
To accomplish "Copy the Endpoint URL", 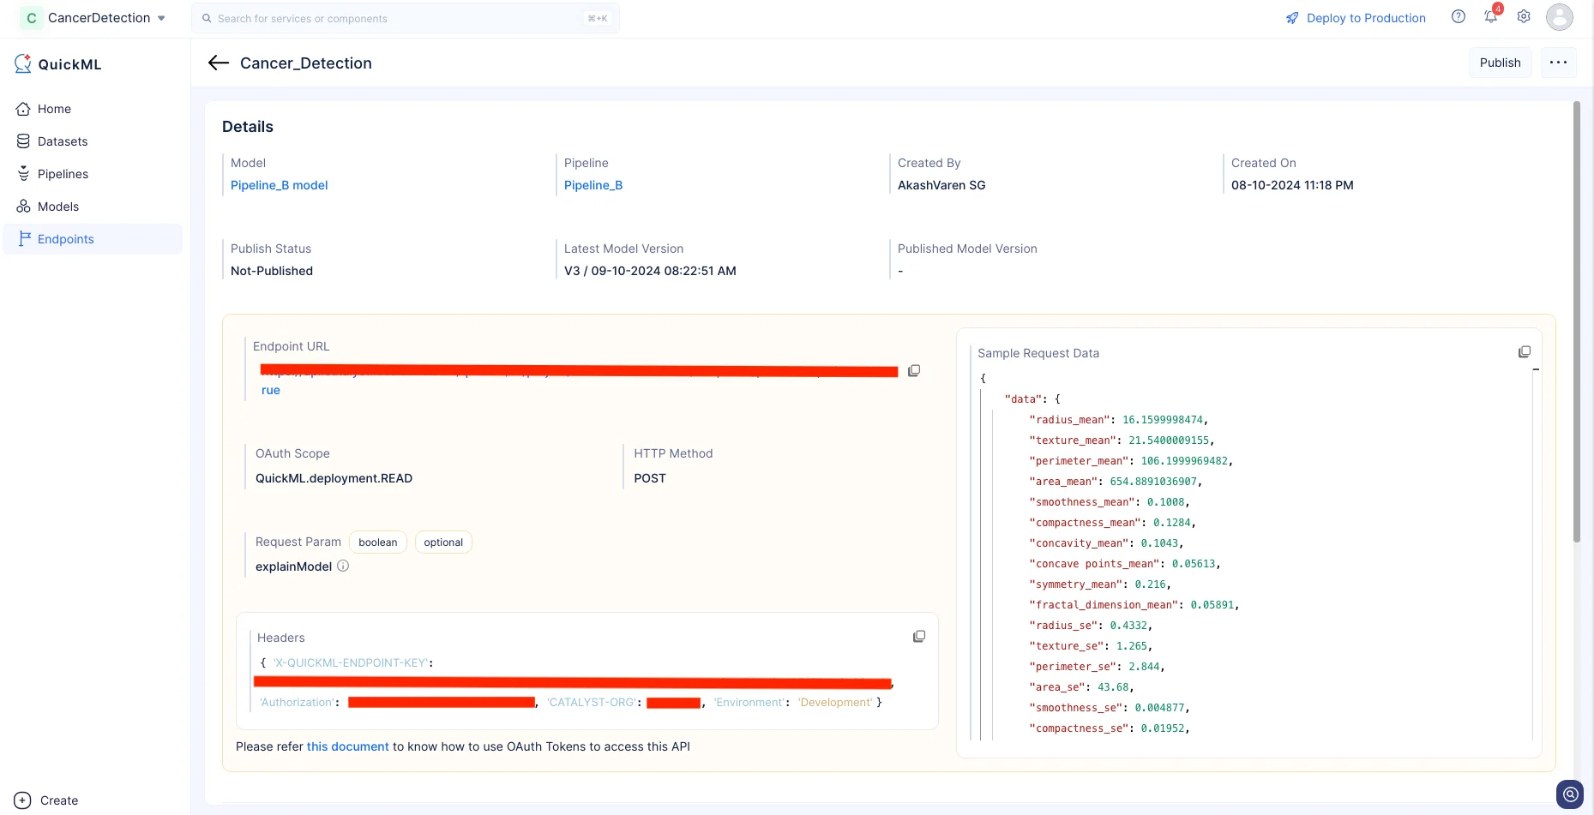I will [914, 371].
